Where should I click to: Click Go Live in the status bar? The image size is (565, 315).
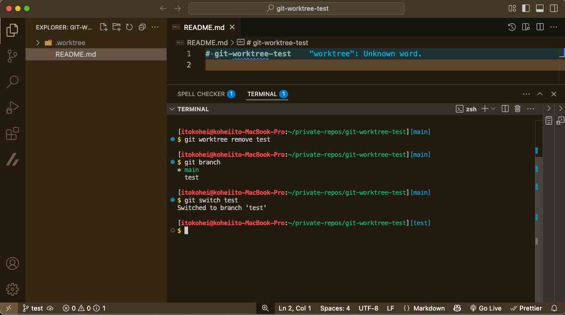click(x=485, y=308)
